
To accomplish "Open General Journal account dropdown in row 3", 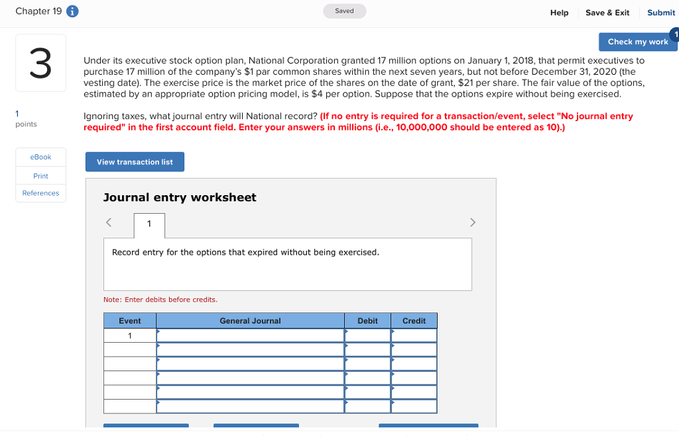I will 250,364.
